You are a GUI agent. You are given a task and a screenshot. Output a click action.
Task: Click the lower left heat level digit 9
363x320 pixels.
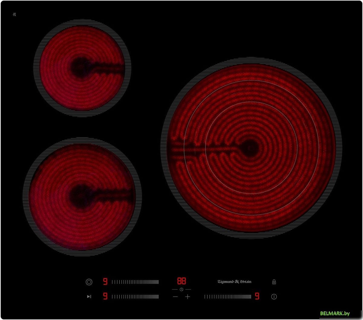[105, 296]
